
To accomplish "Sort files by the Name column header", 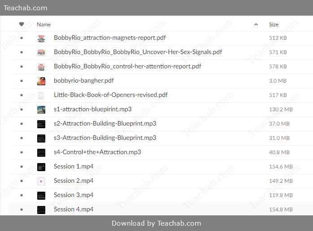I will [43, 25].
